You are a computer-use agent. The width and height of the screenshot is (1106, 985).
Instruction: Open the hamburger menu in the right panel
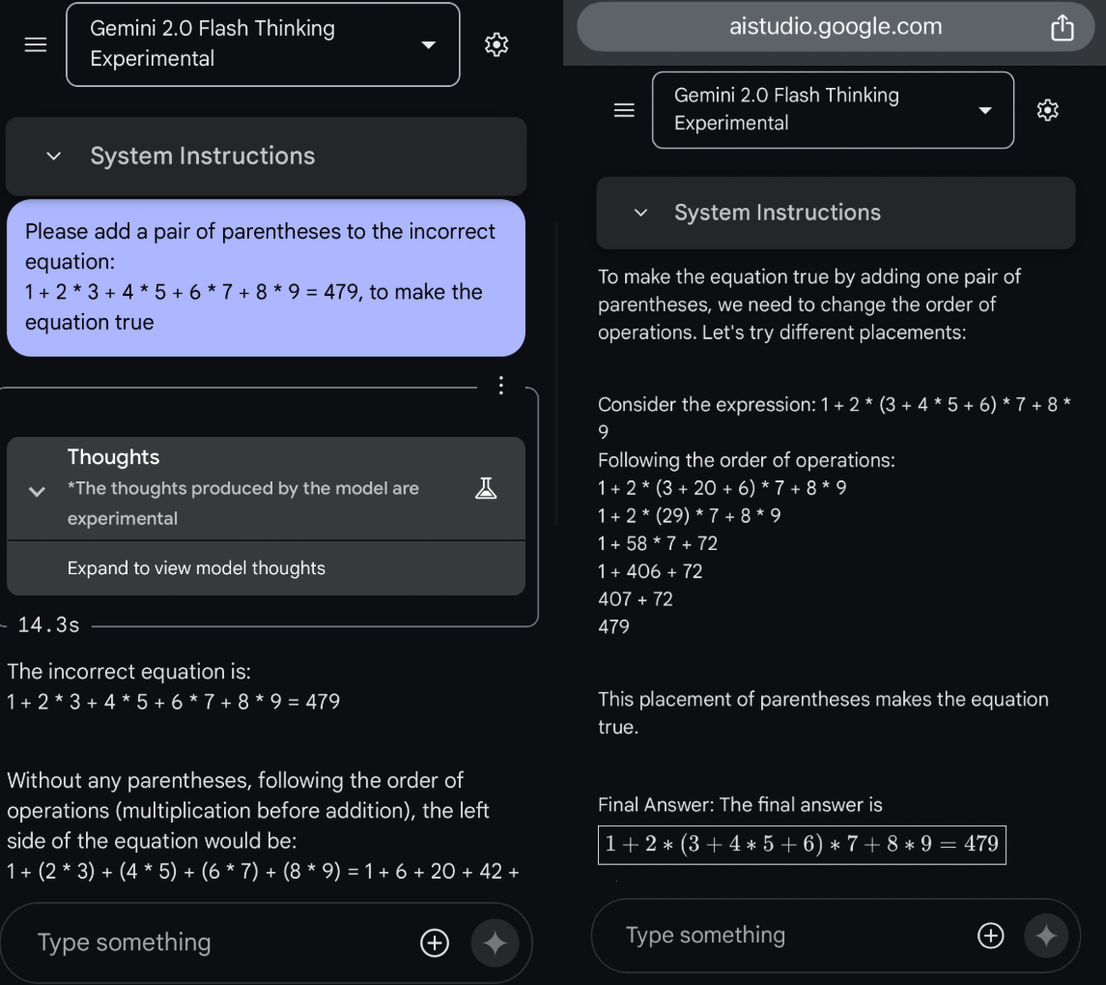pos(625,110)
